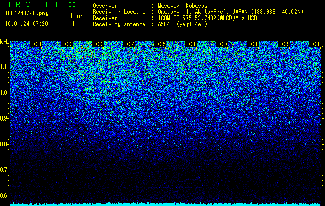Click the meteor count value 1
This screenshot has width=325, height=206.
point(73,24)
